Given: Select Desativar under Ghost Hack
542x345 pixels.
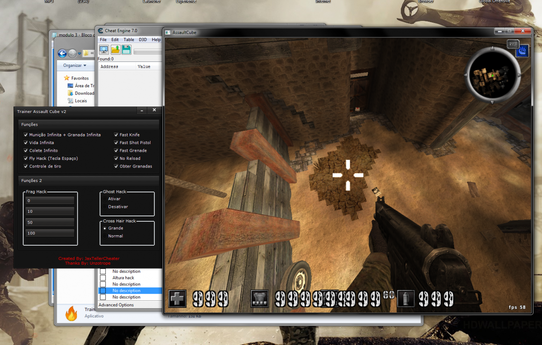Looking at the screenshot, I should pyautogui.click(x=105, y=207).
